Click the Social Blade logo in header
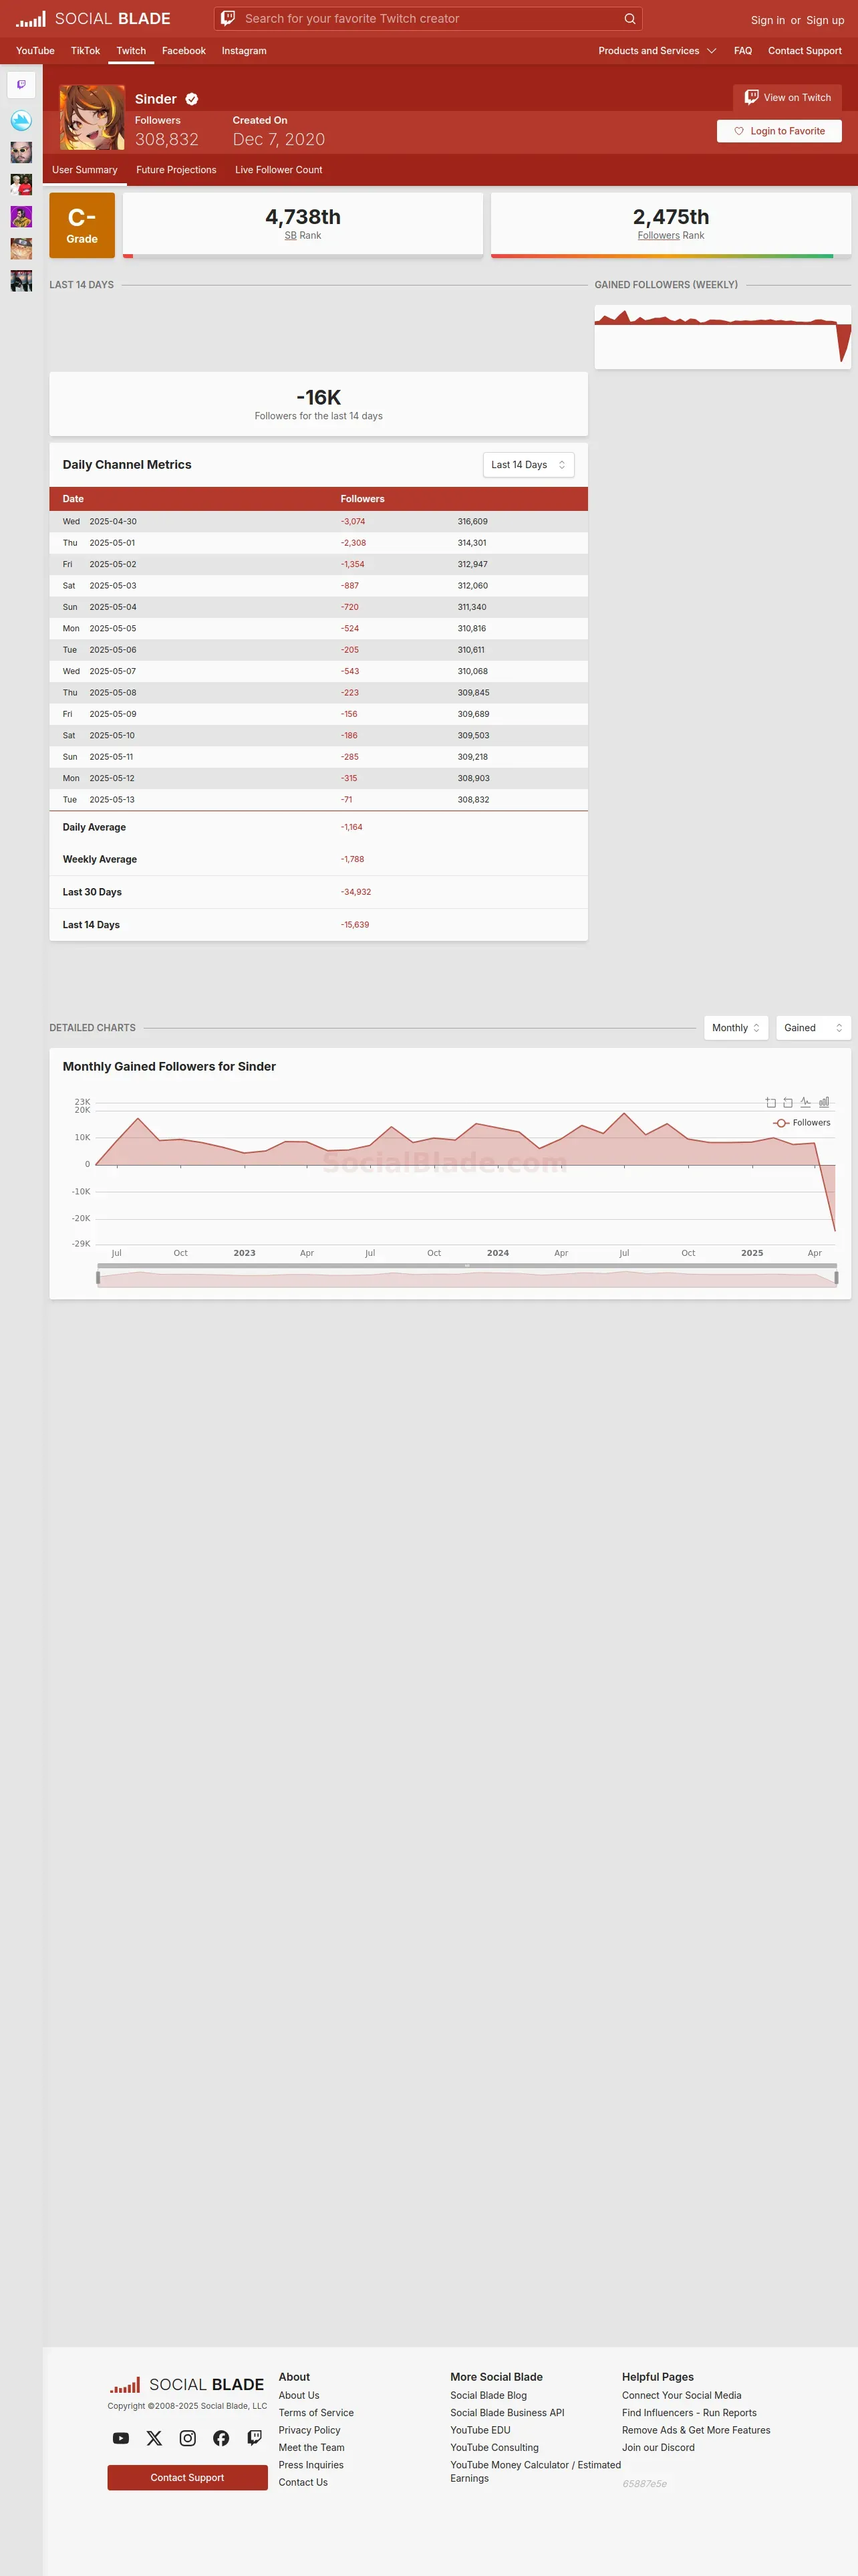858x2576 pixels. [x=93, y=19]
